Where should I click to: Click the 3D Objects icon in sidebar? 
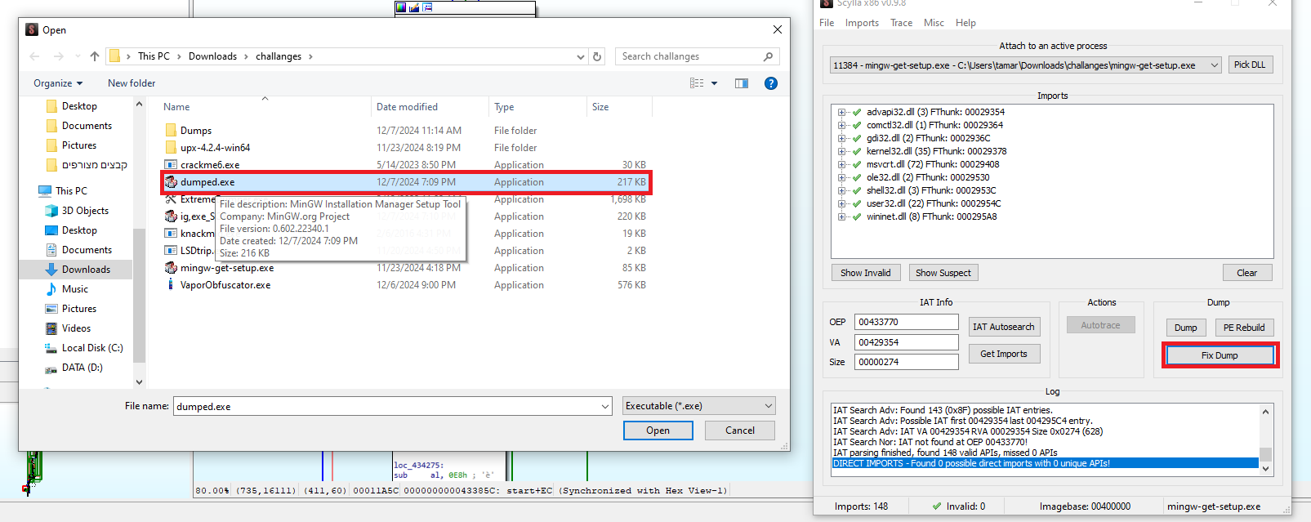coord(51,211)
